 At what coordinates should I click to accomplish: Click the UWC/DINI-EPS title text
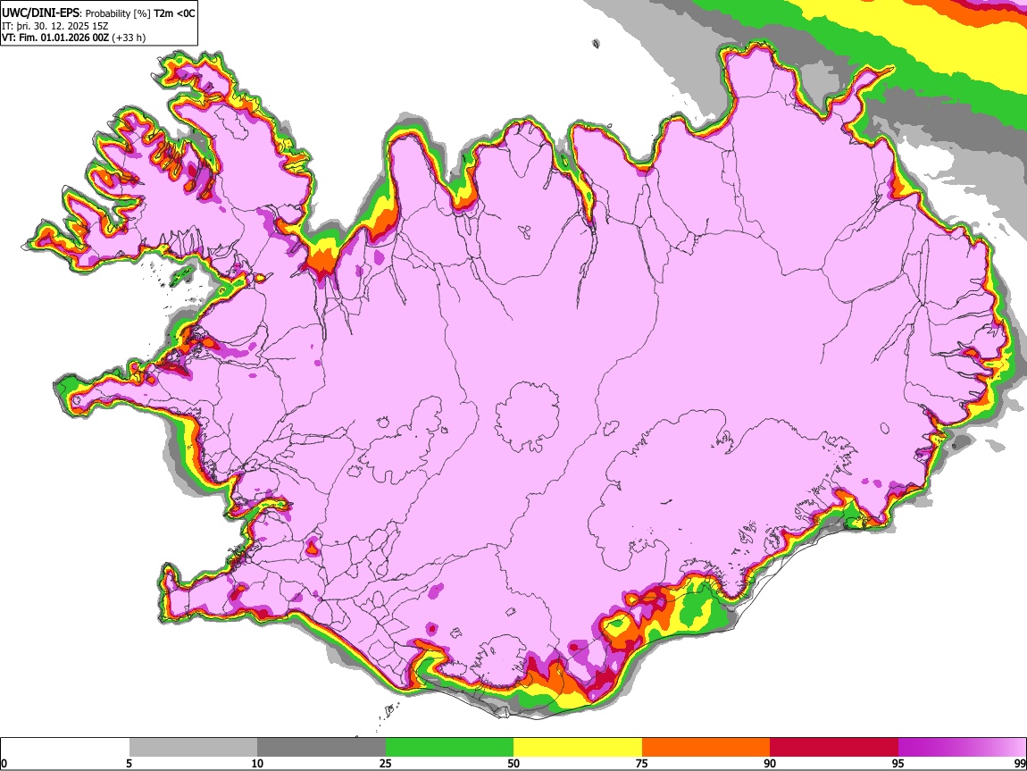coord(40,13)
